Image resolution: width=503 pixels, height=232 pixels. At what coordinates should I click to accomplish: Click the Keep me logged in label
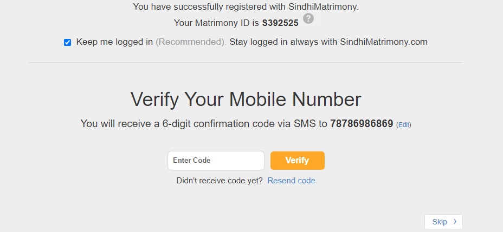click(114, 42)
